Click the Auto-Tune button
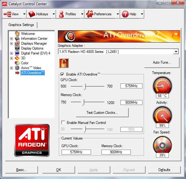Screen dimensions: 186x179 coord(162,62)
